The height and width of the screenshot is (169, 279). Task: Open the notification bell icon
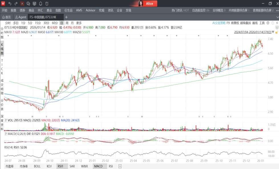[40, 4]
